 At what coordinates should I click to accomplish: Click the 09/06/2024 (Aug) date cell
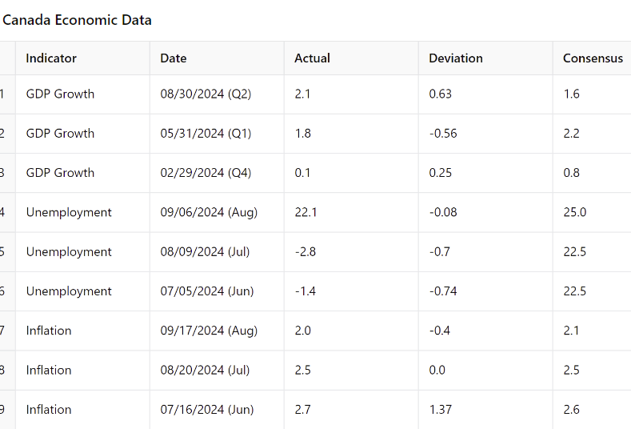[x=209, y=212]
